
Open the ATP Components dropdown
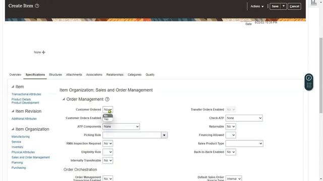click(x=121, y=127)
